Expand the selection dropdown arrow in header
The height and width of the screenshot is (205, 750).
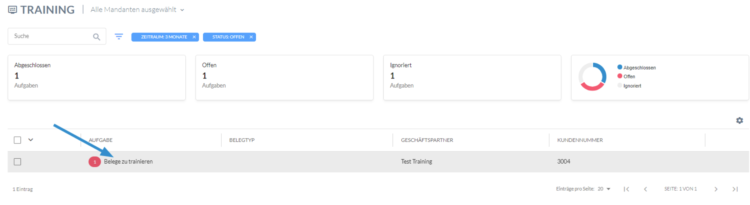(31, 140)
